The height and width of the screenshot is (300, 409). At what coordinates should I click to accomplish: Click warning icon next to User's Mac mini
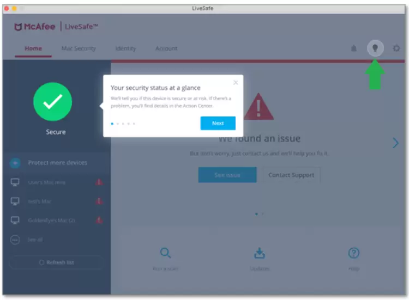pyautogui.click(x=99, y=182)
